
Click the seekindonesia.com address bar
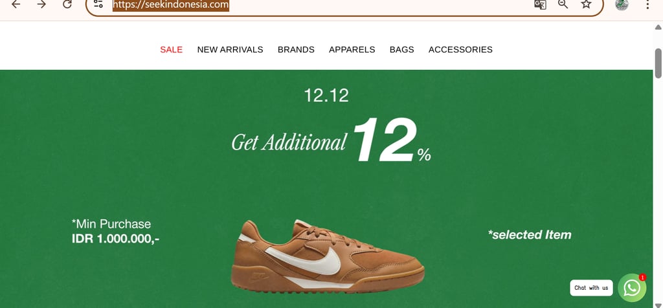[344, 5]
